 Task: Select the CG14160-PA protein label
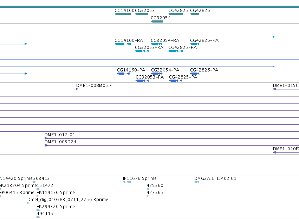coord(131,70)
